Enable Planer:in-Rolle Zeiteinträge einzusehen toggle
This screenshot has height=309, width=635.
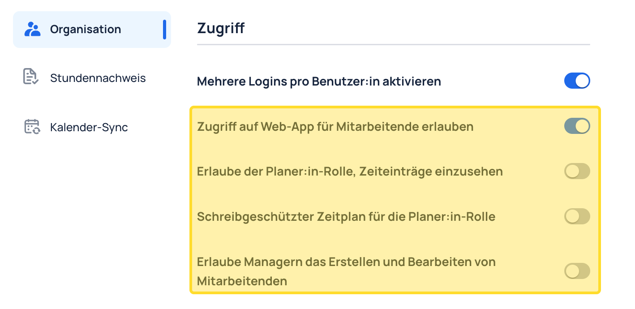(577, 171)
